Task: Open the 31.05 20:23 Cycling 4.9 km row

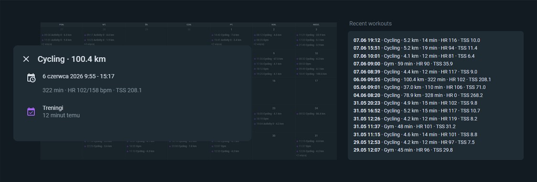Action: point(415,103)
